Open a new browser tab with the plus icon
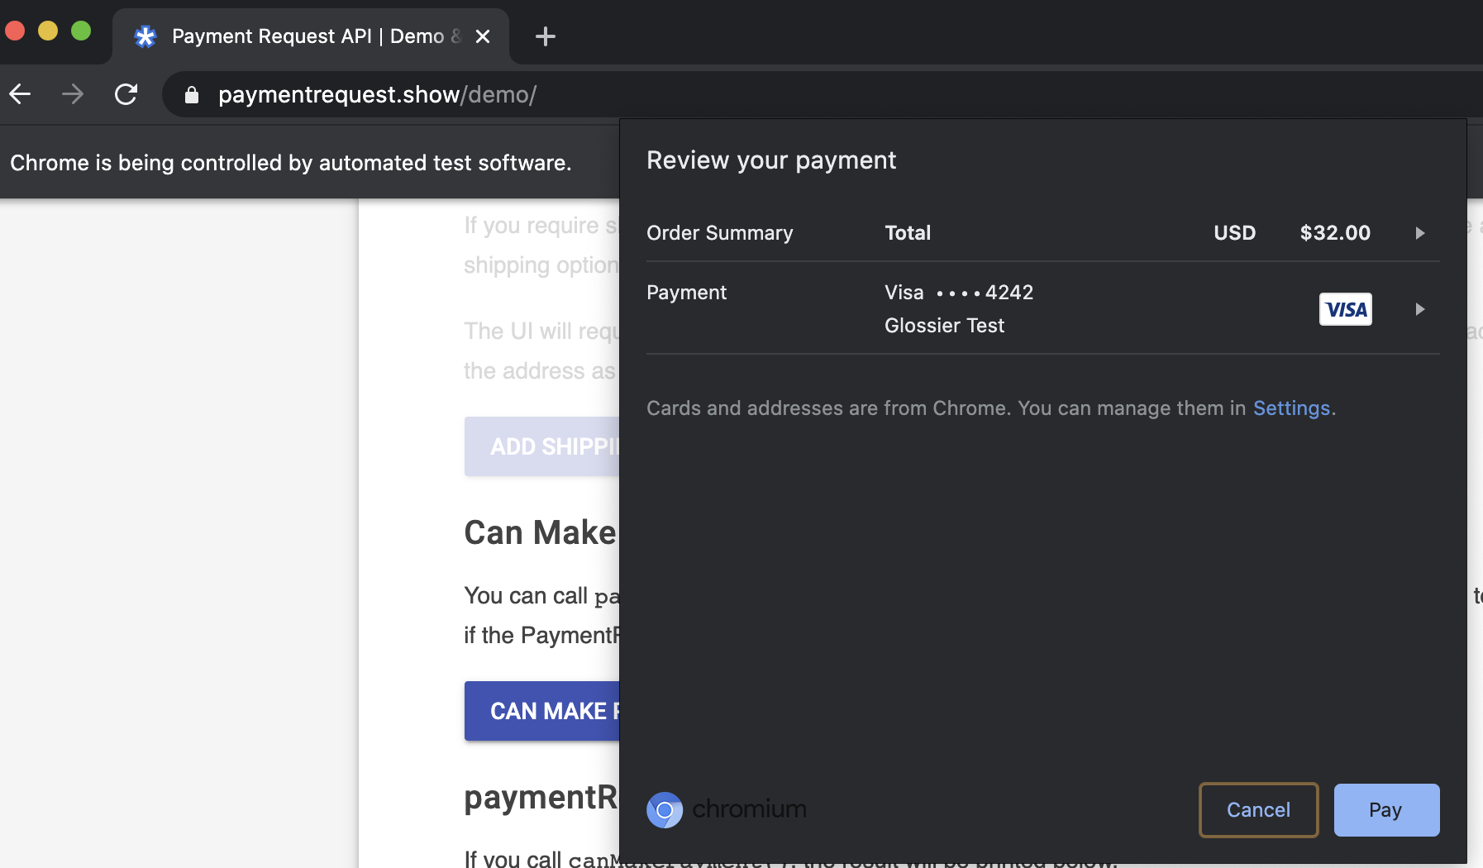Viewport: 1483px width, 868px height. (x=546, y=36)
